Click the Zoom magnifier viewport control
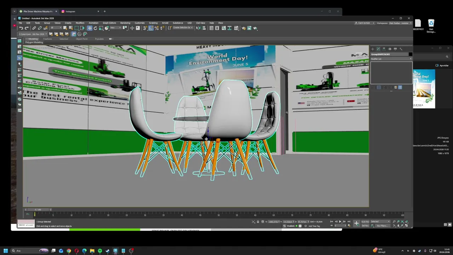The width and height of the screenshot is (453, 255). click(x=394, y=222)
